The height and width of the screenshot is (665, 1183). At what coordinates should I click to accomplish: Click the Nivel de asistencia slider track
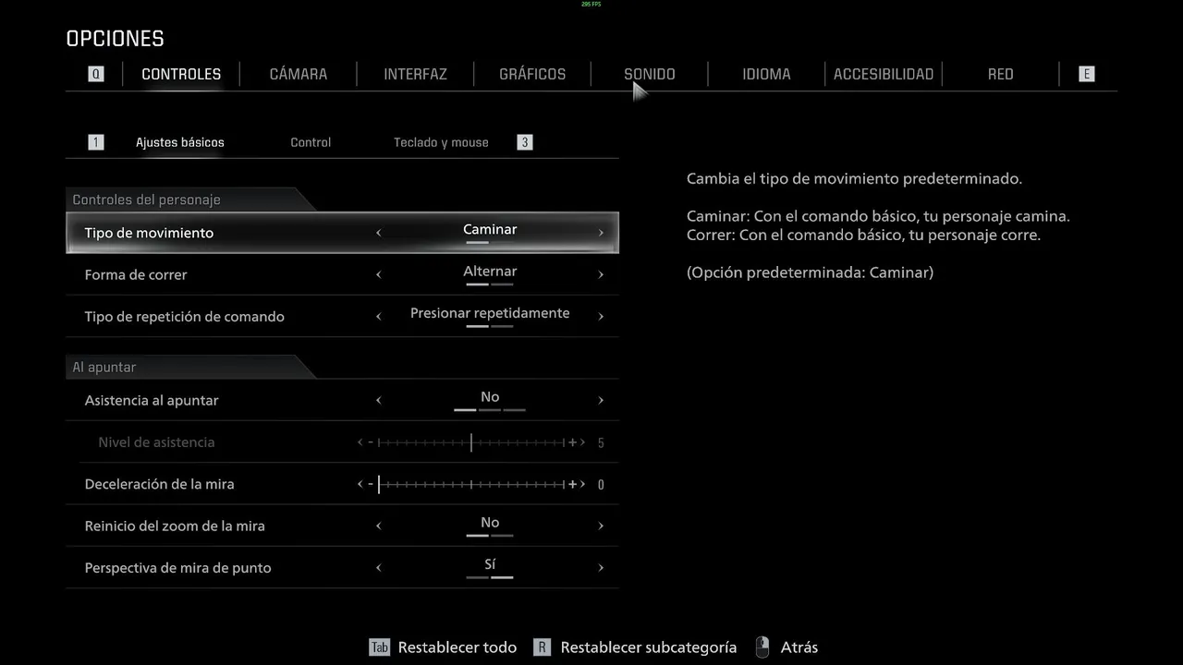tap(471, 442)
